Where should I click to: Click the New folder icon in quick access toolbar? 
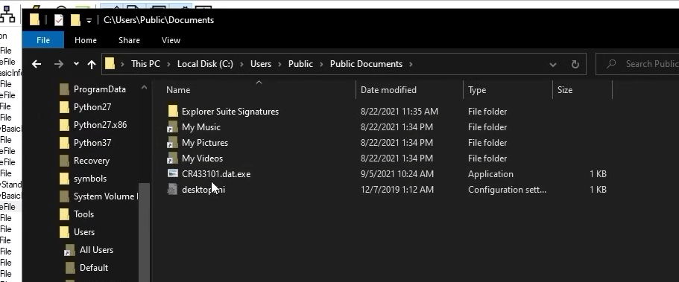[x=75, y=20]
